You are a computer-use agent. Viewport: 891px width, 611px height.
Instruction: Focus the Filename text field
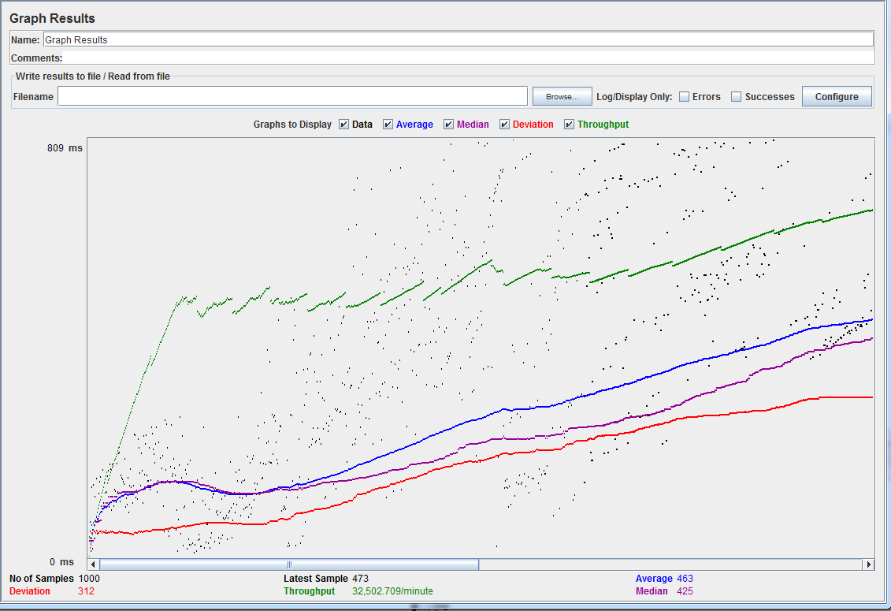(292, 96)
